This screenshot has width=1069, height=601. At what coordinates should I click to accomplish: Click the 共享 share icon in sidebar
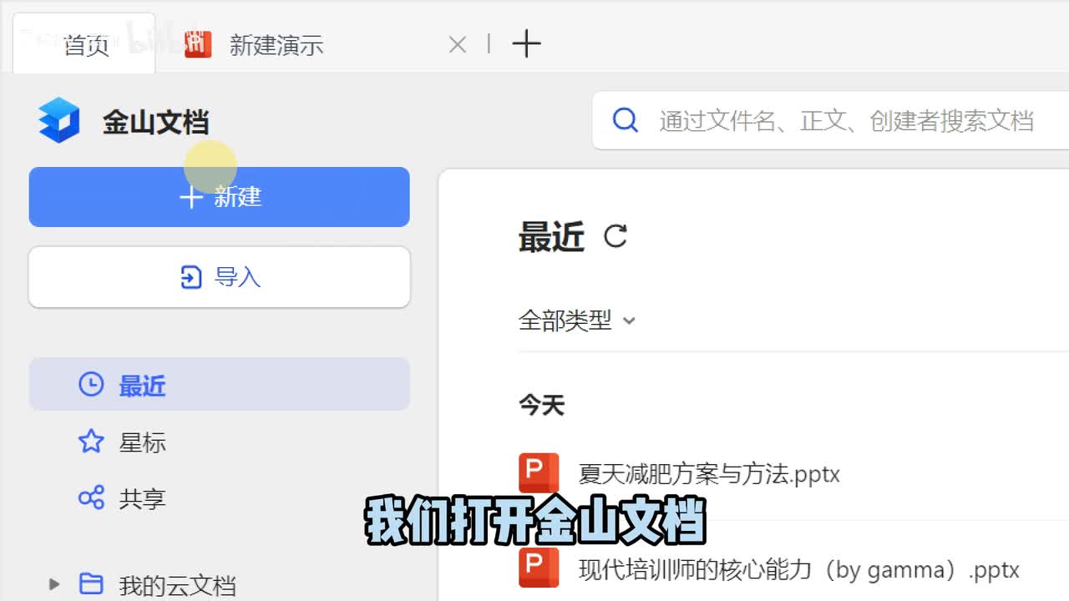(90, 497)
